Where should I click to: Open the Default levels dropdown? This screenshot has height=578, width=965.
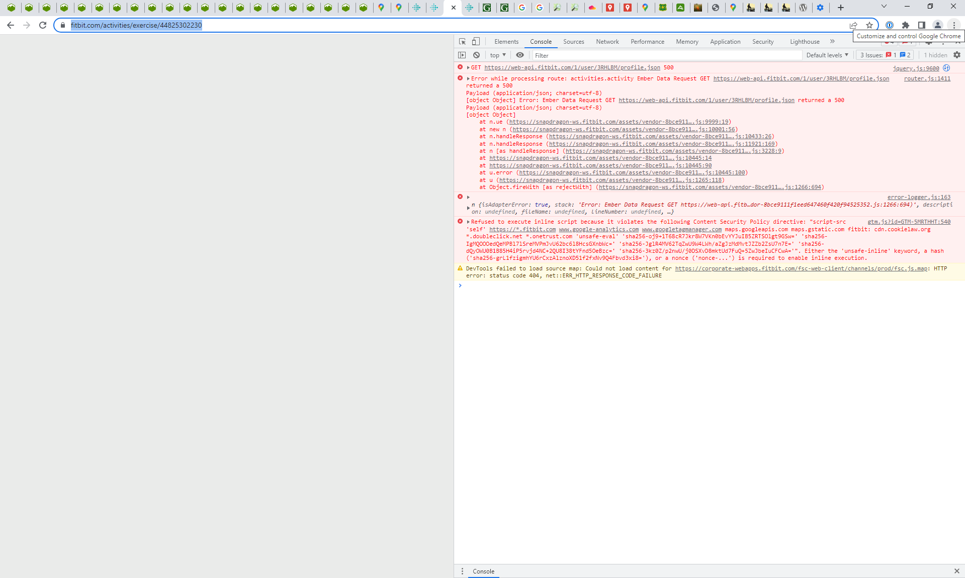click(827, 55)
